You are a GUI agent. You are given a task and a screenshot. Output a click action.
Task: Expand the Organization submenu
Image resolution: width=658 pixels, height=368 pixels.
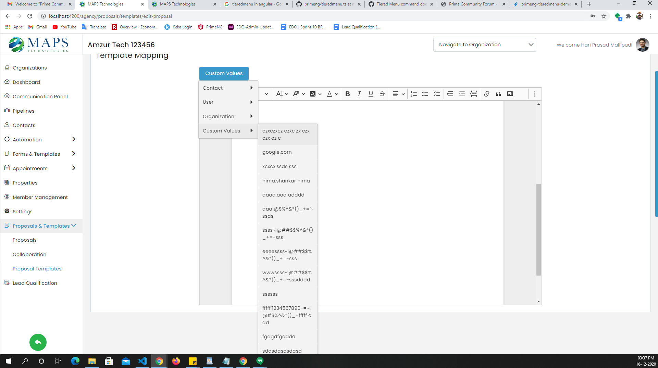(227, 116)
